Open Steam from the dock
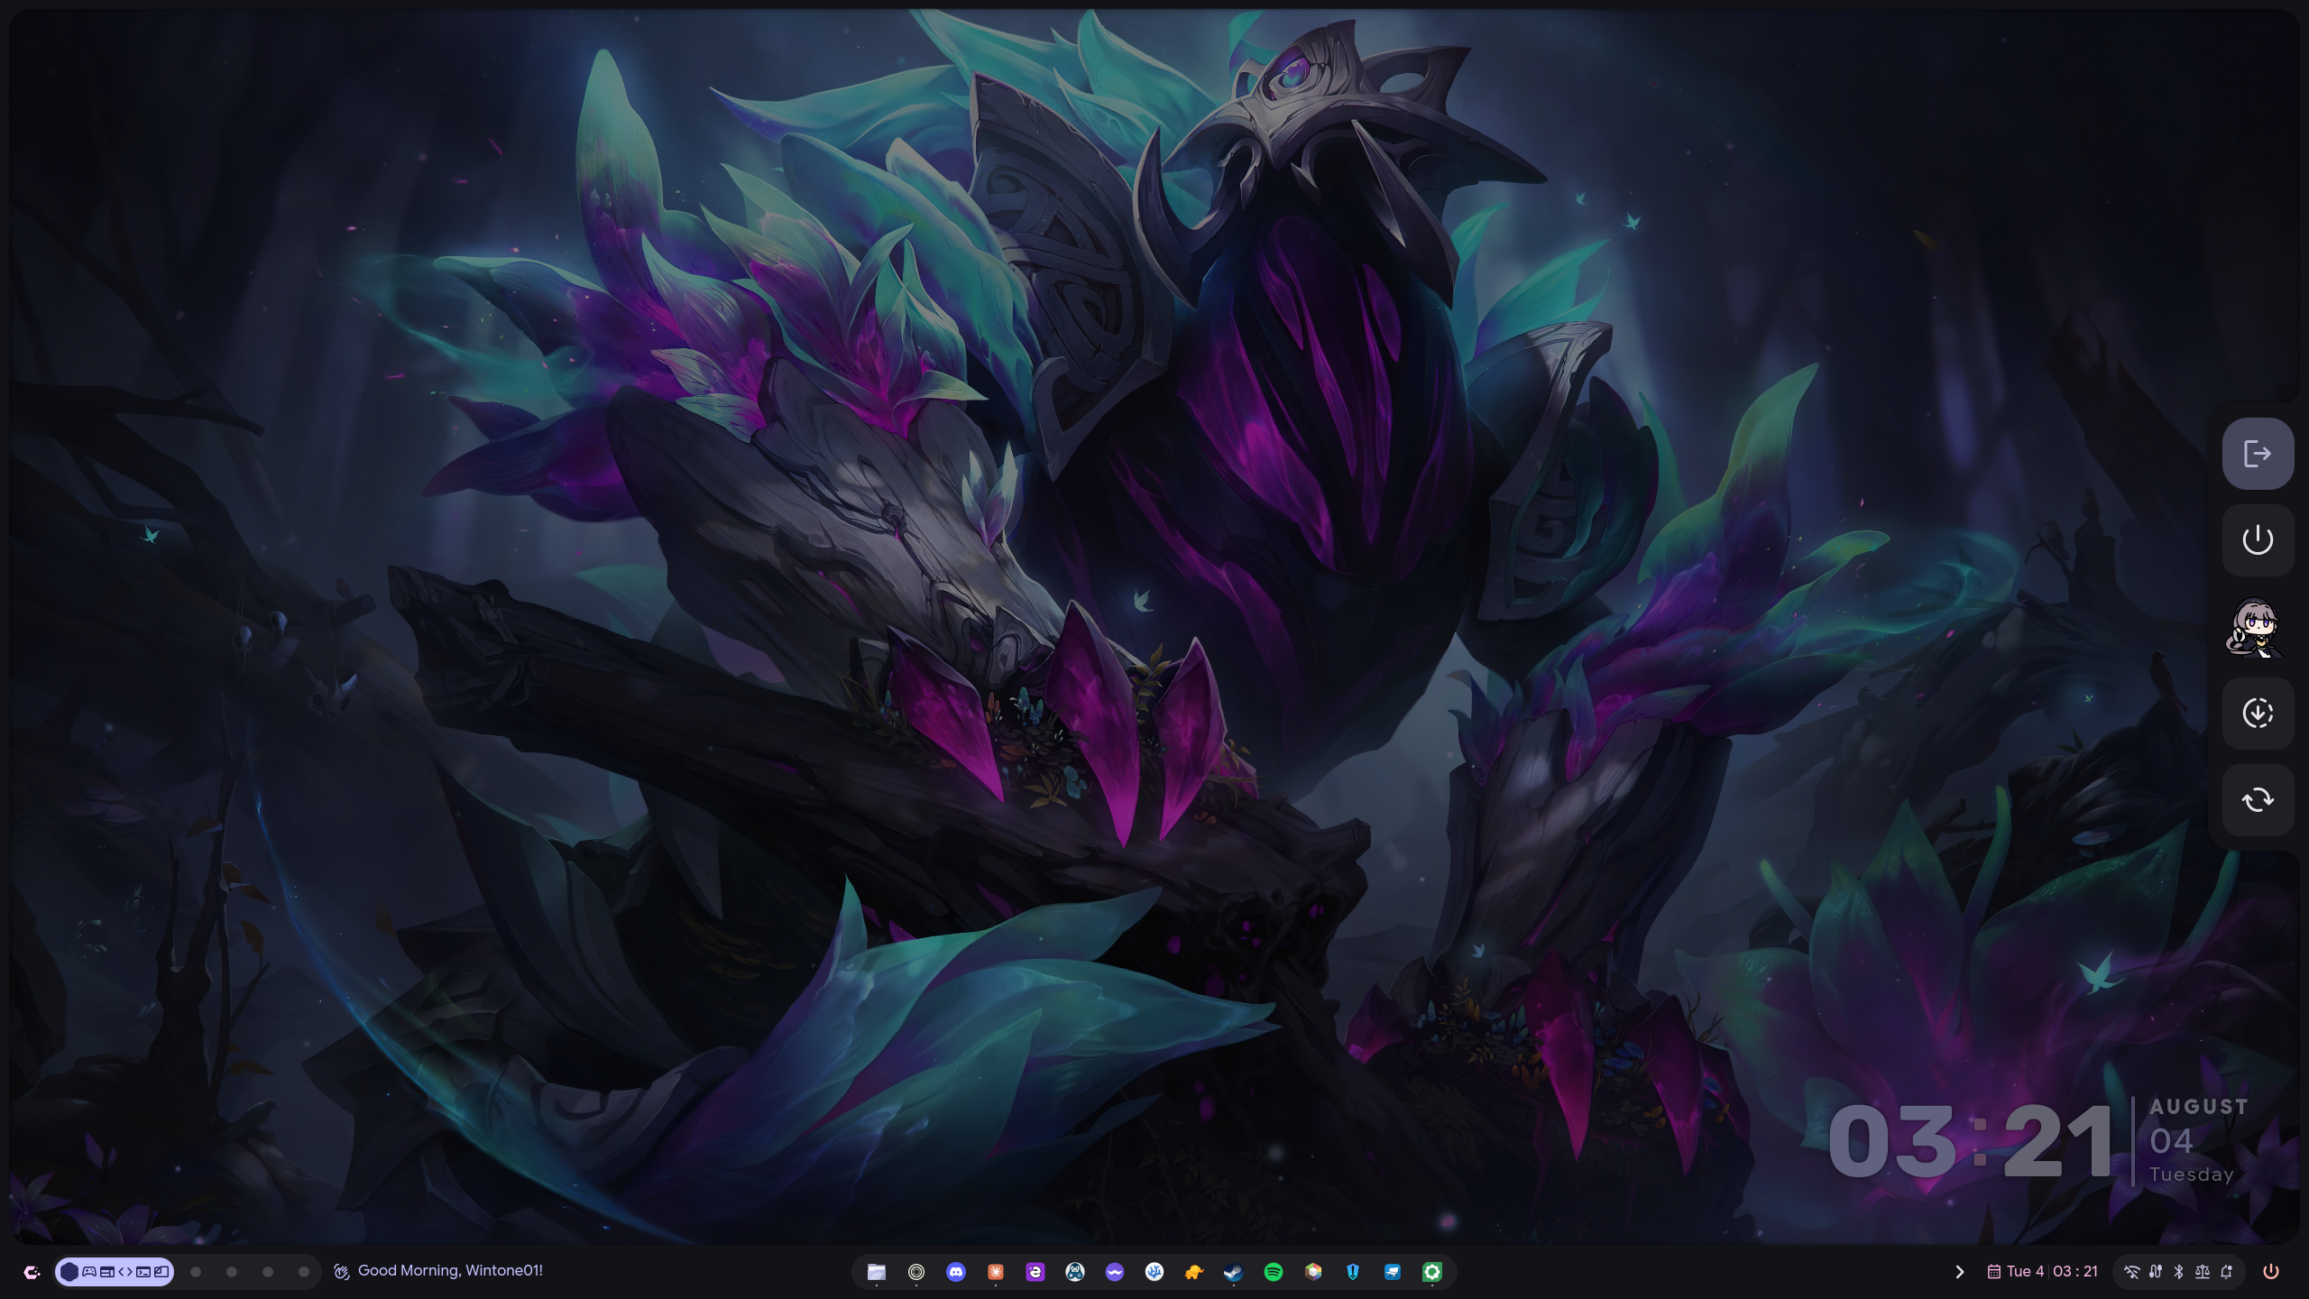 [1234, 1272]
